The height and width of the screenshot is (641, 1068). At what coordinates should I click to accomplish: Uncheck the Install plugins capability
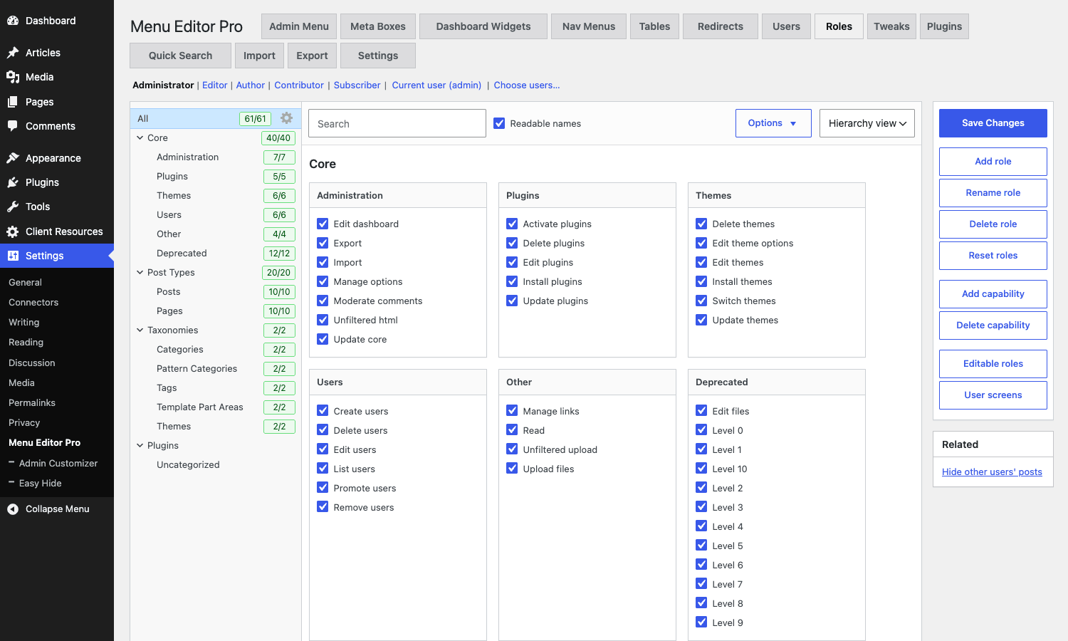(512, 281)
